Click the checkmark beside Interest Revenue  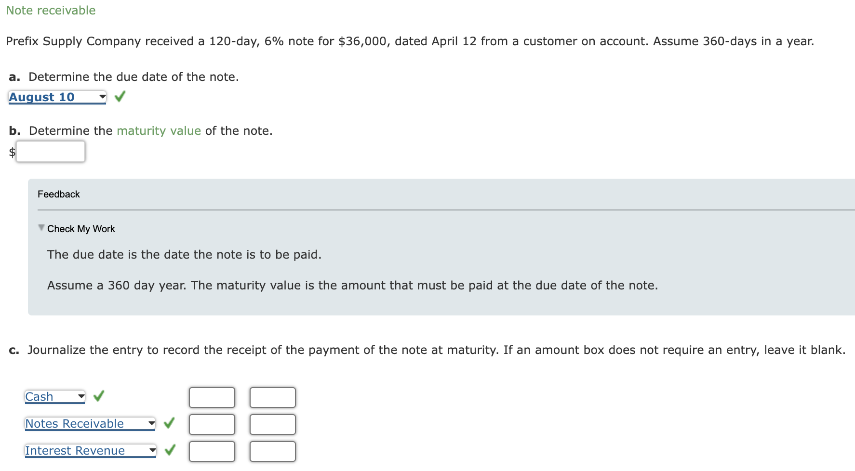coord(170,450)
